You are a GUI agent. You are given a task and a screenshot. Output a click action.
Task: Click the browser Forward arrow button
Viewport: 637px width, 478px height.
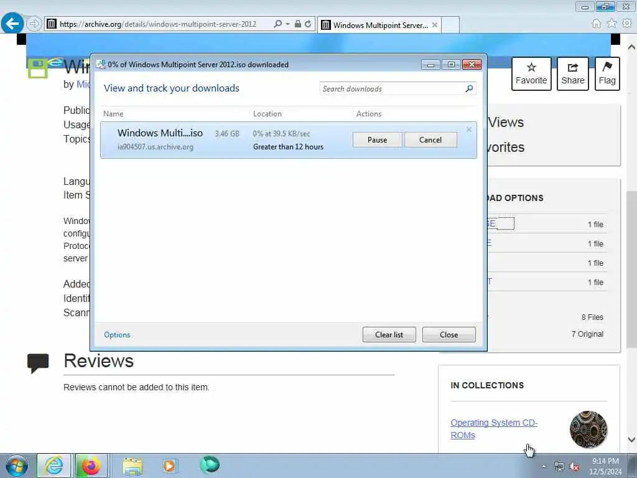34,24
